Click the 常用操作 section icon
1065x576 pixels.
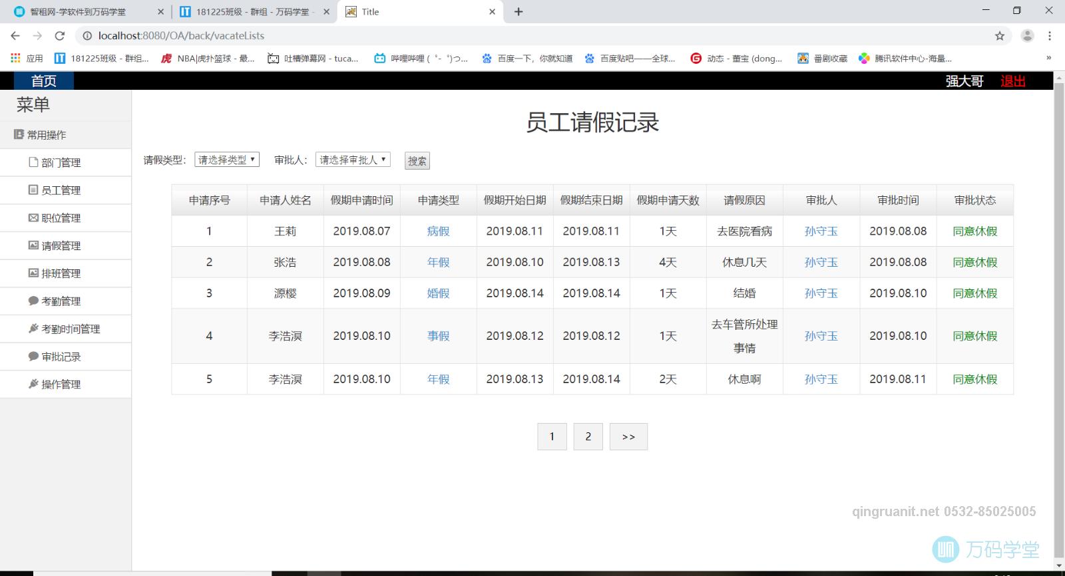[19, 134]
